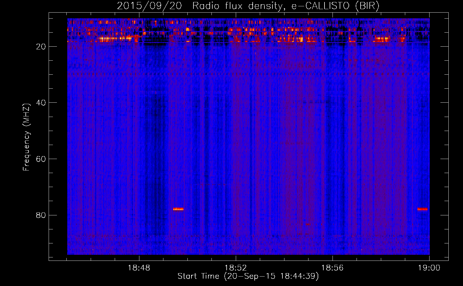Click the 18:52 time tick label
The height and width of the screenshot is (286, 463).
(236, 268)
